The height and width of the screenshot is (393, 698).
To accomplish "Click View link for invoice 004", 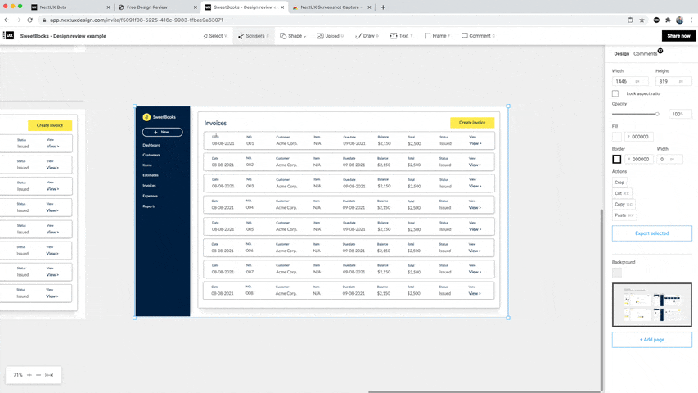I will (x=475, y=208).
